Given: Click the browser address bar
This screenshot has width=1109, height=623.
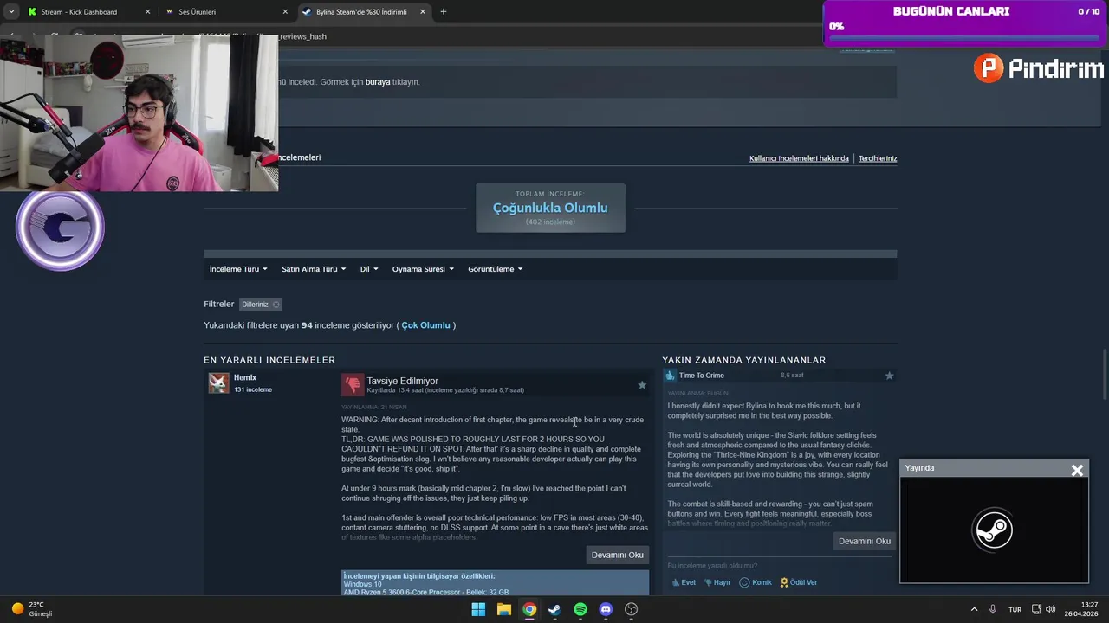Looking at the screenshot, I should [554, 36].
